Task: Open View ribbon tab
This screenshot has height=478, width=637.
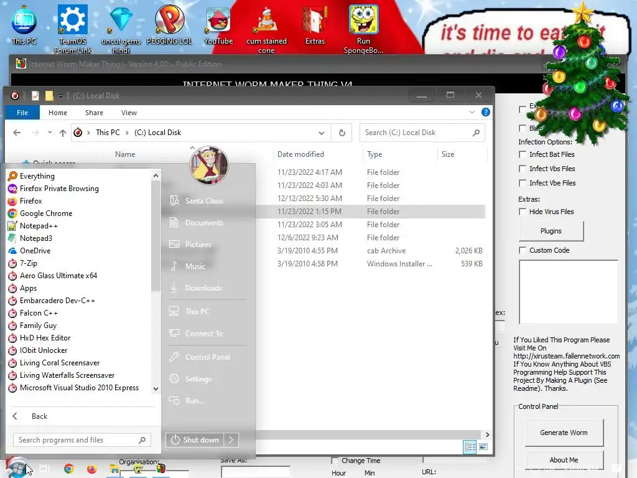Action: coord(129,113)
